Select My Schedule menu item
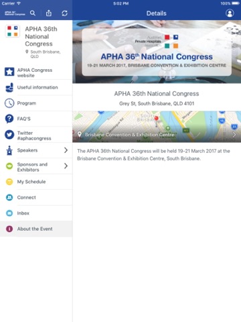The height and width of the screenshot is (322, 241). pyautogui.click(x=36, y=182)
